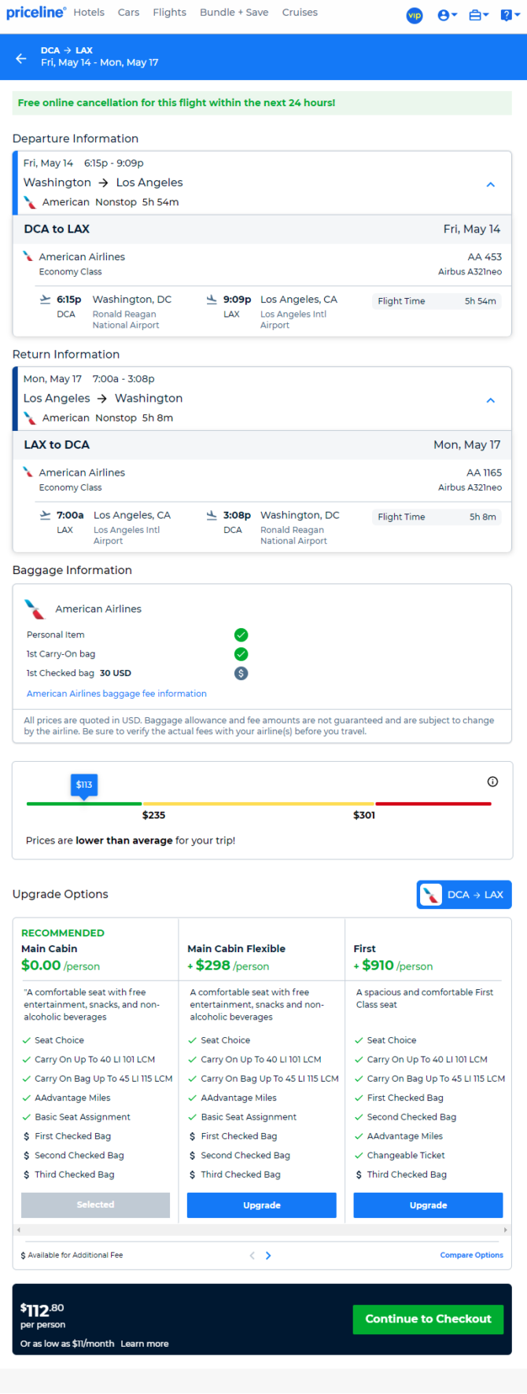
Task: Open the trips briefcase icon menu
Action: click(478, 15)
